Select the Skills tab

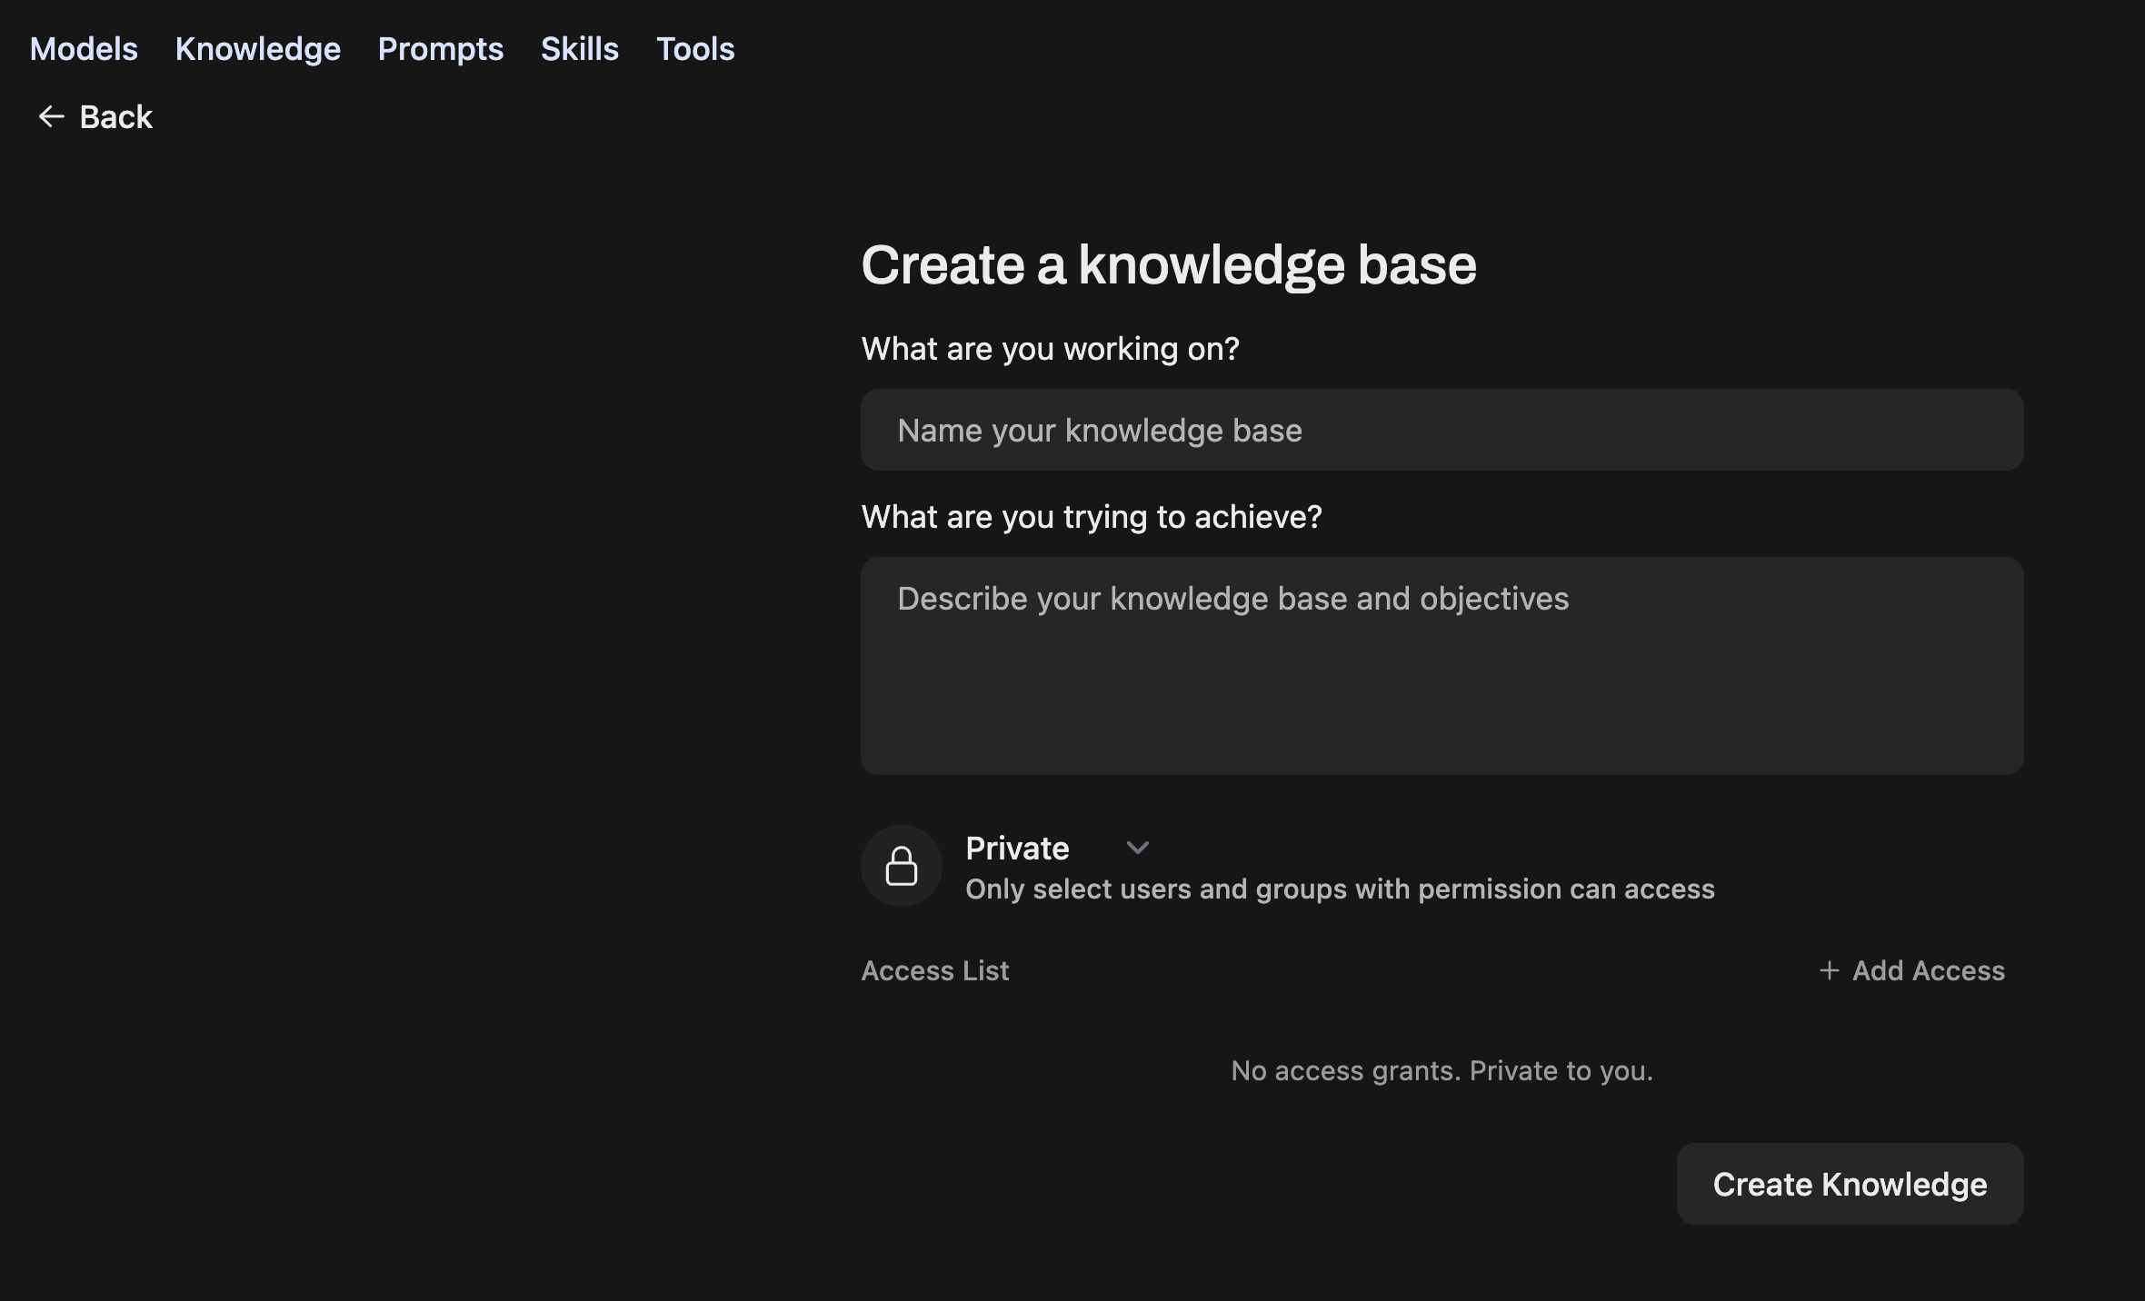[579, 48]
